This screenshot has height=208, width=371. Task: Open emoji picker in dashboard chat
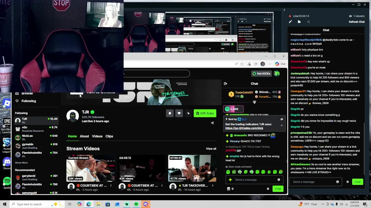(337, 182)
